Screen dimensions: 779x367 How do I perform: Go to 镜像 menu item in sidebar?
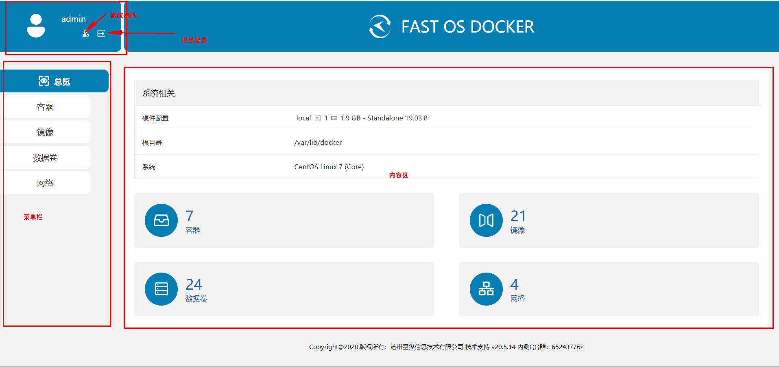click(x=45, y=132)
